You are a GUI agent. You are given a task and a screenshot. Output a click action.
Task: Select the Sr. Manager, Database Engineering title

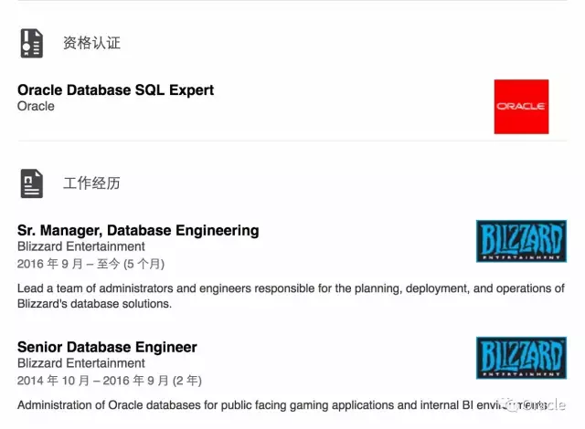(x=138, y=231)
